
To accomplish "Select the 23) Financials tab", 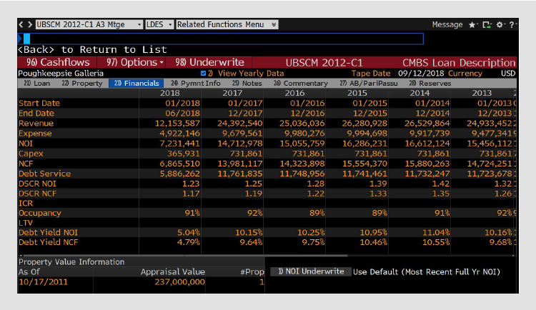I will (137, 84).
